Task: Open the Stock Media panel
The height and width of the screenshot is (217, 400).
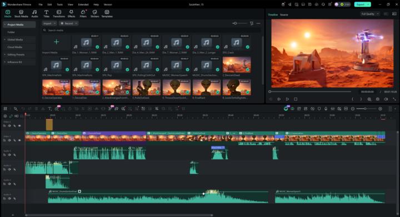Action: click(21, 13)
